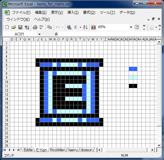Click the Select All corner button
This screenshot has width=164, height=160.
pyautogui.click(x=7, y=39)
